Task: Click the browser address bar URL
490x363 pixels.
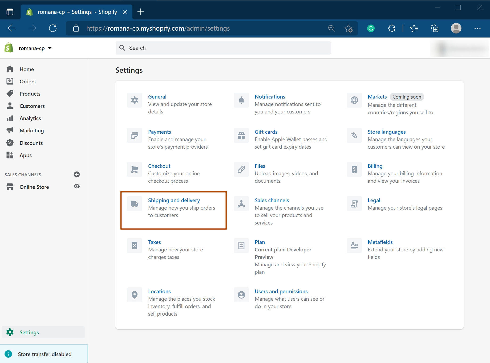Action: [158, 28]
